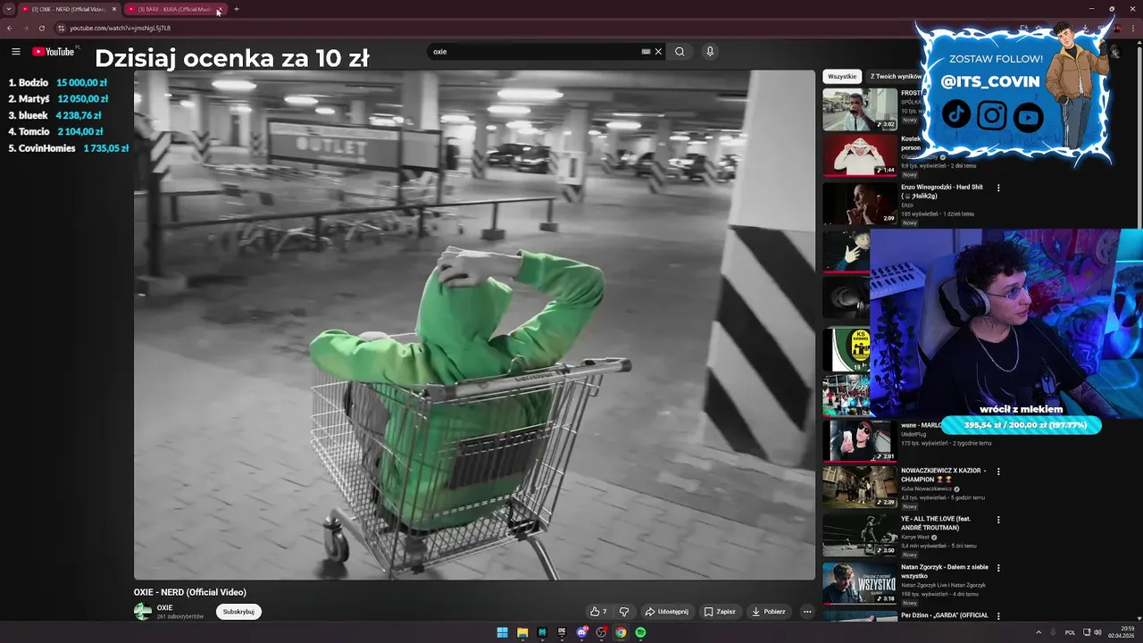Open the on-screen keyboard icon in search box
This screenshot has height=643, width=1143.
coord(646,52)
